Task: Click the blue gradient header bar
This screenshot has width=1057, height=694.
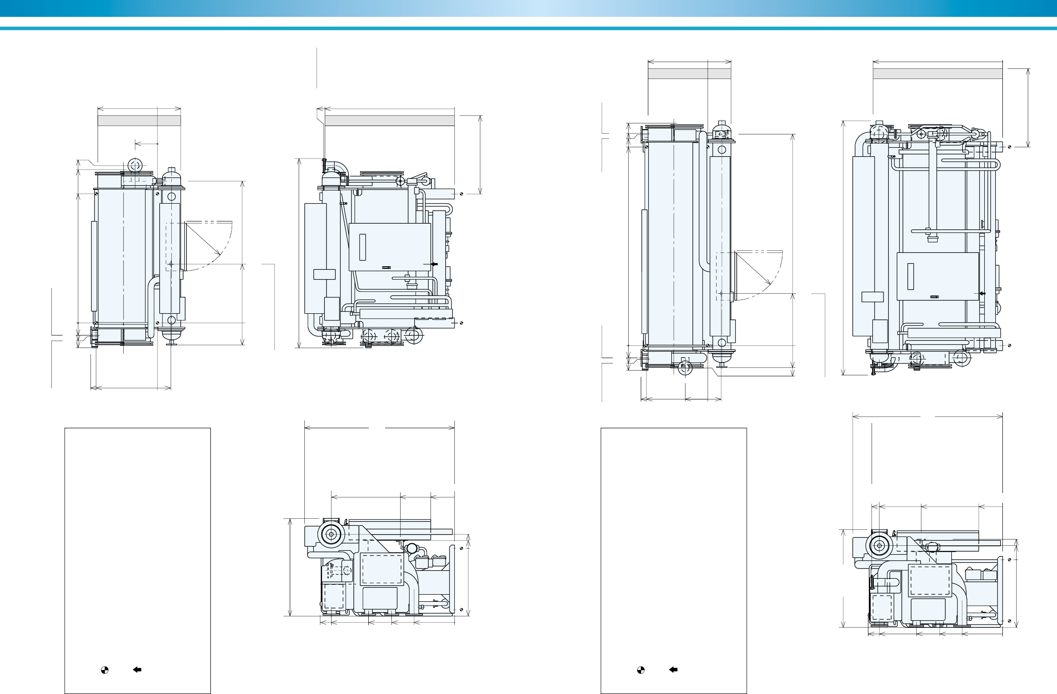Action: (x=528, y=8)
